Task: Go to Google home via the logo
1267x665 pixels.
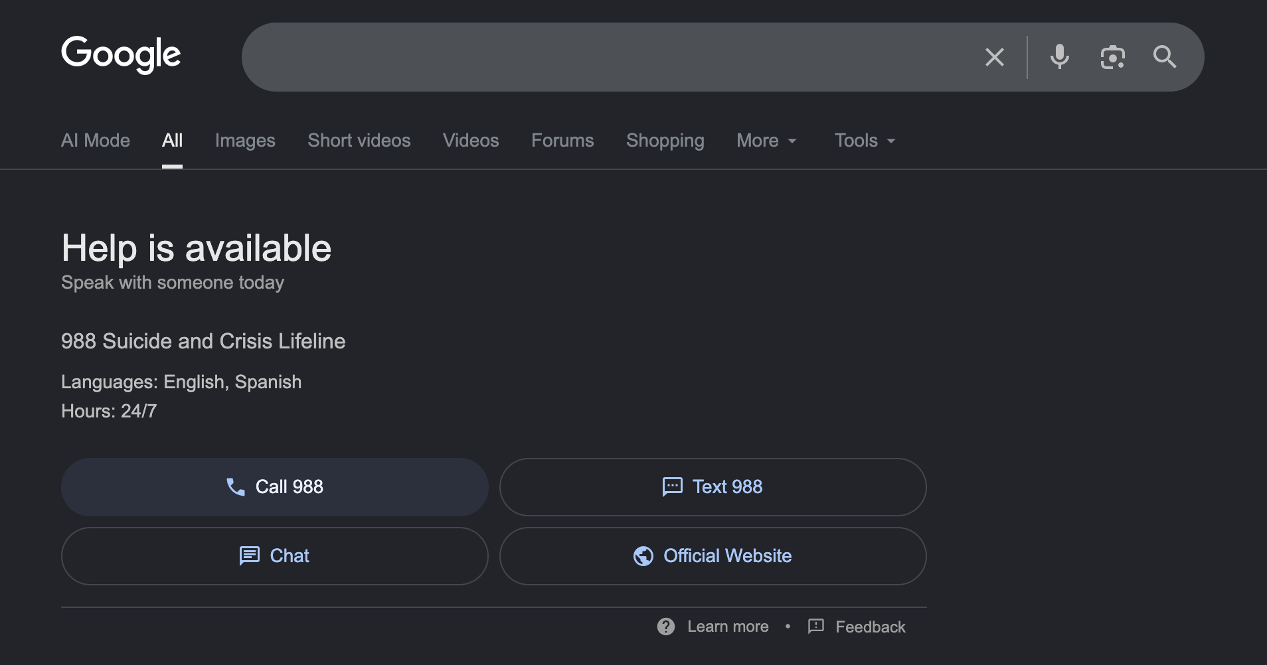Action: point(121,54)
